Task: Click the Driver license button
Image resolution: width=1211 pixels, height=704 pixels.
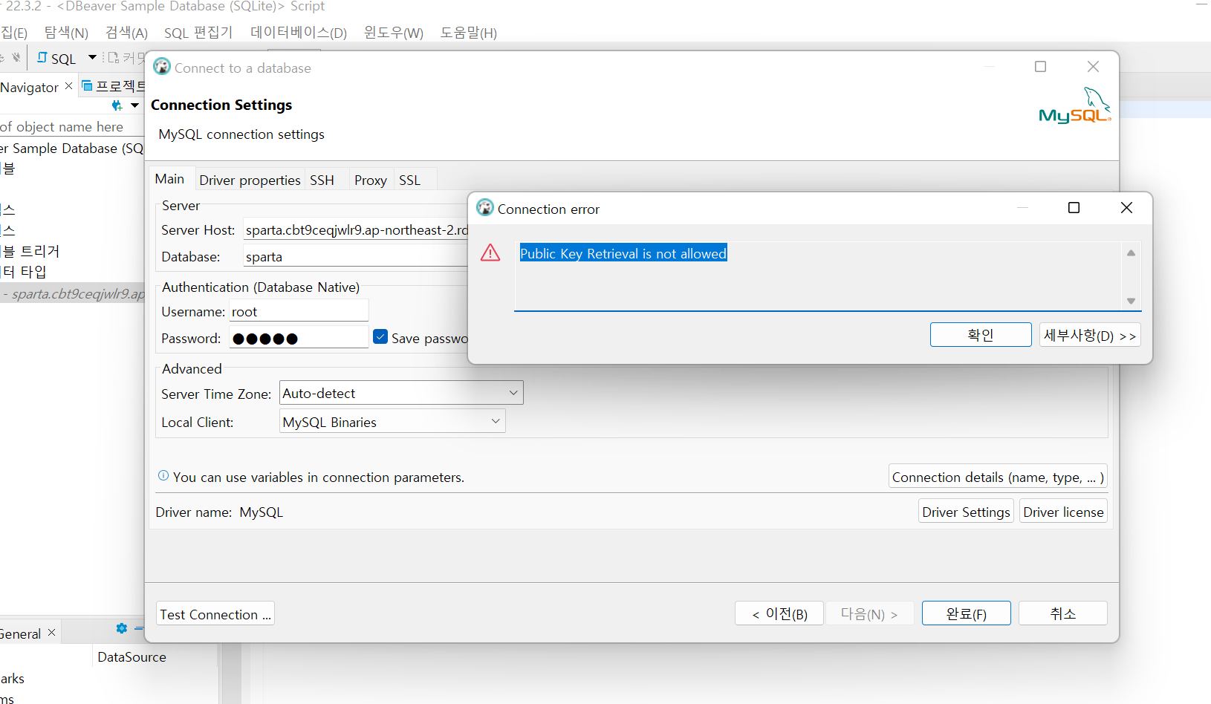Action: pyautogui.click(x=1063, y=512)
